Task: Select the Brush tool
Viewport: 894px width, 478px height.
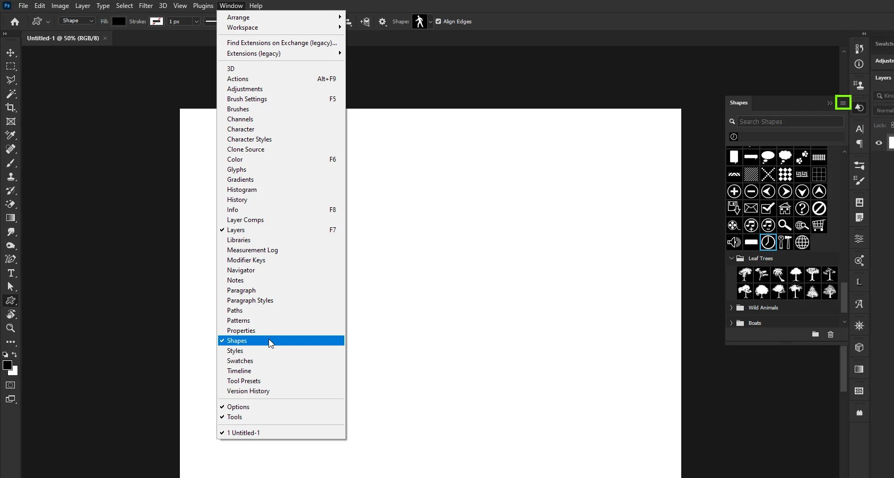Action: pyautogui.click(x=11, y=163)
